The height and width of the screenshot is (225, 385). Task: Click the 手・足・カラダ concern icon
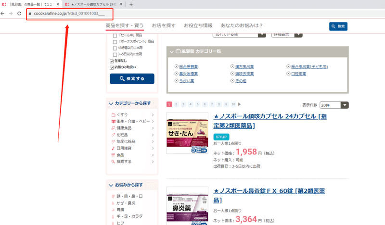pyautogui.click(x=113, y=216)
